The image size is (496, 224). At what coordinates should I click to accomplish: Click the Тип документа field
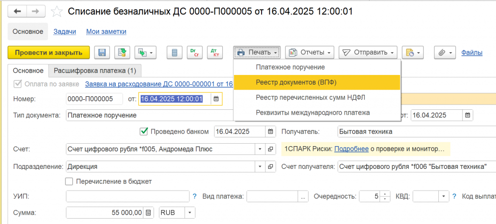(x=150, y=115)
